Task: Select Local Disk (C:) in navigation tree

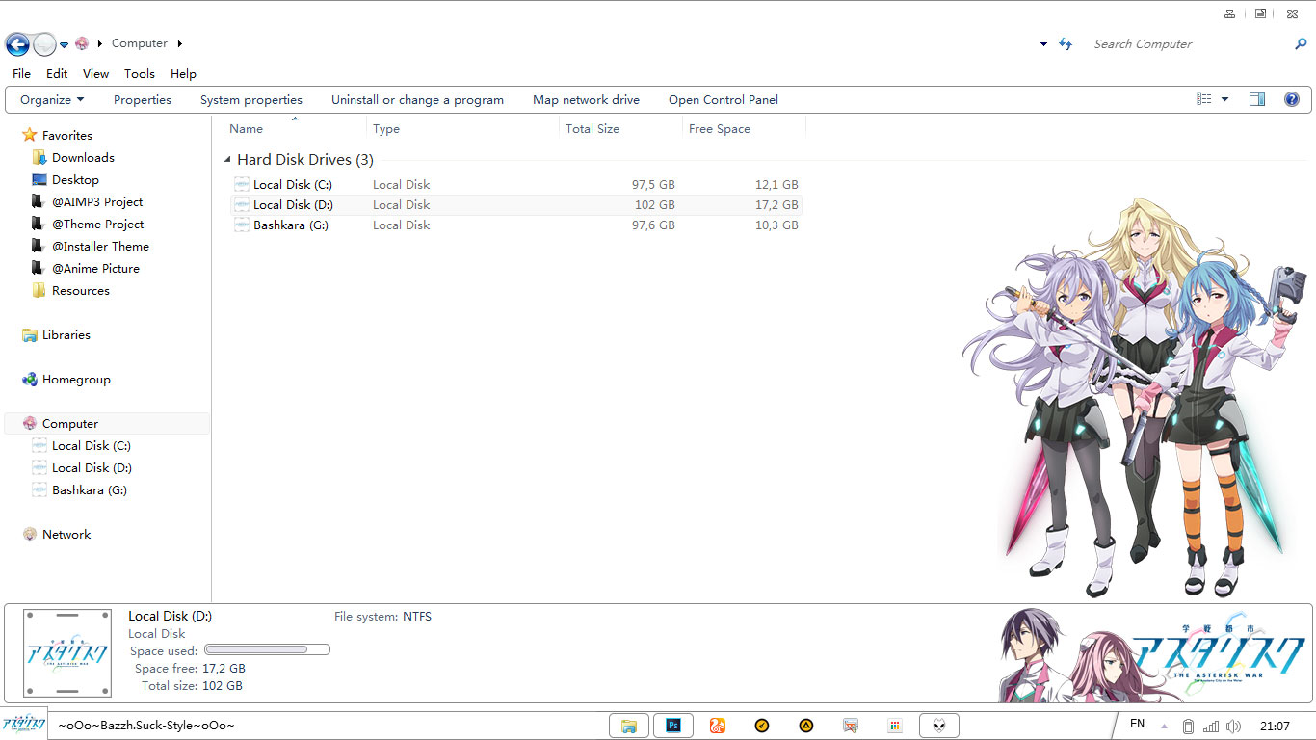Action: (x=91, y=446)
